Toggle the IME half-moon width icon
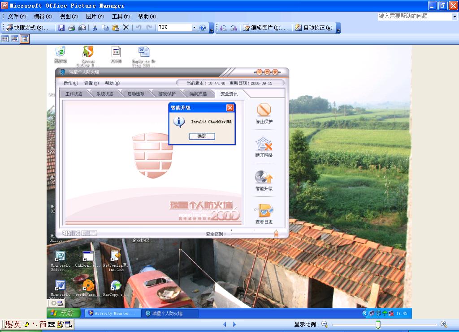The width and height of the screenshot is (459, 332). [26, 324]
